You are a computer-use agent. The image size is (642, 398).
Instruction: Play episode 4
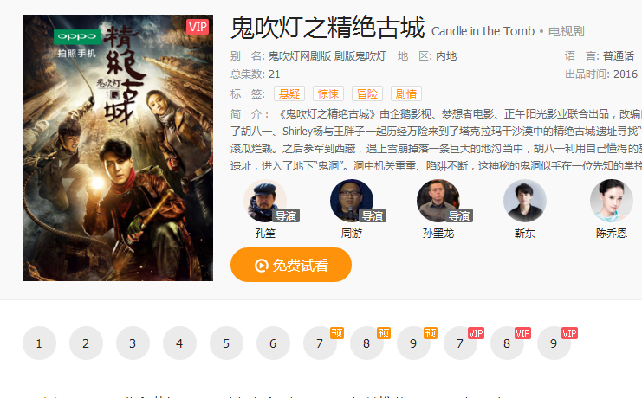point(179,343)
